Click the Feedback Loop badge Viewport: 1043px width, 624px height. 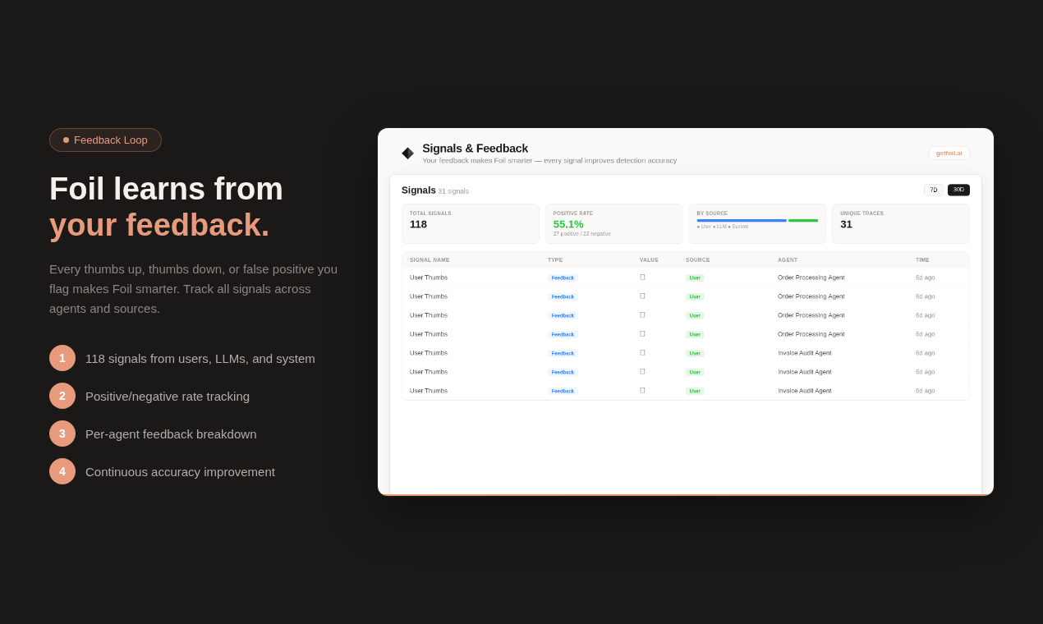click(x=105, y=140)
